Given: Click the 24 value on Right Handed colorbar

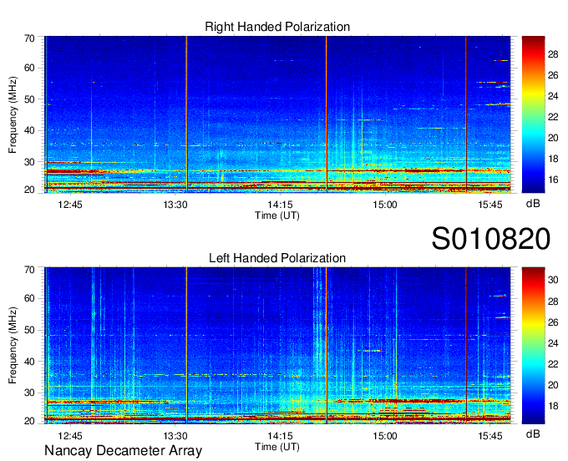Looking at the screenshot, I should point(553,96).
